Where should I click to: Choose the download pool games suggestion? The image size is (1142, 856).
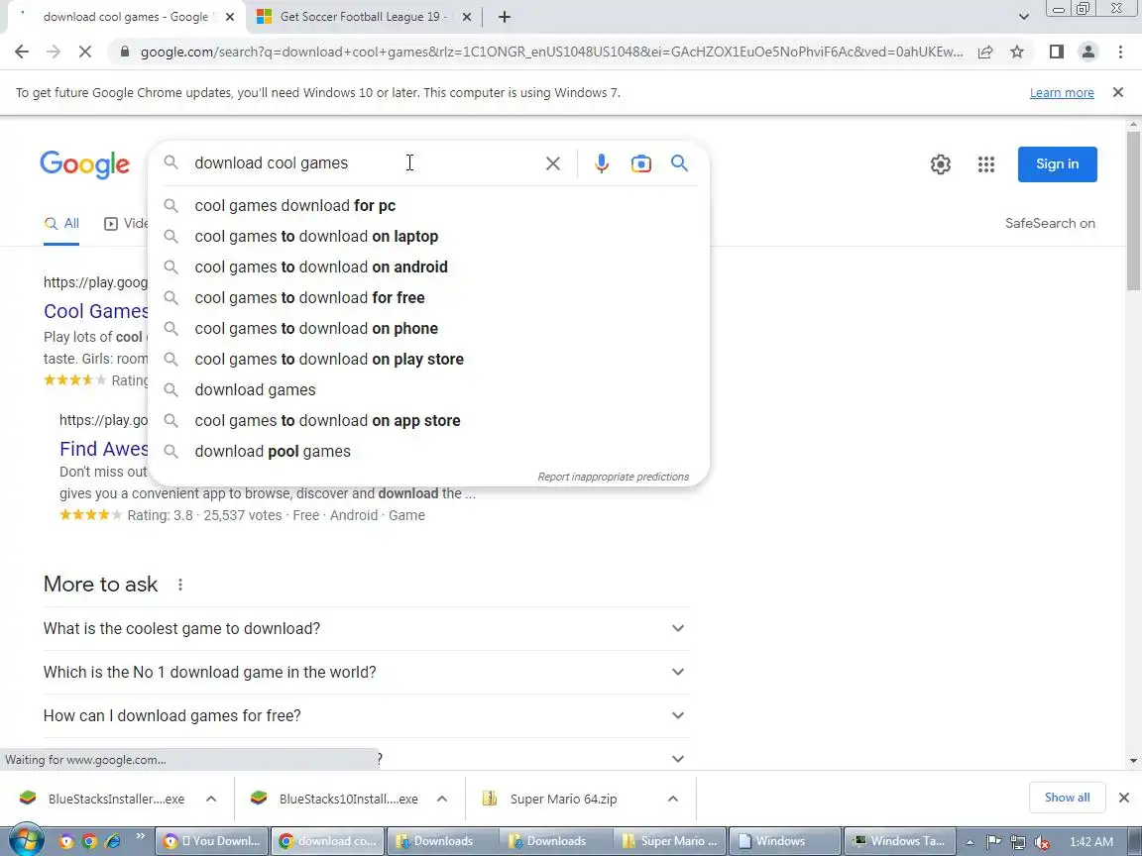point(428,452)
